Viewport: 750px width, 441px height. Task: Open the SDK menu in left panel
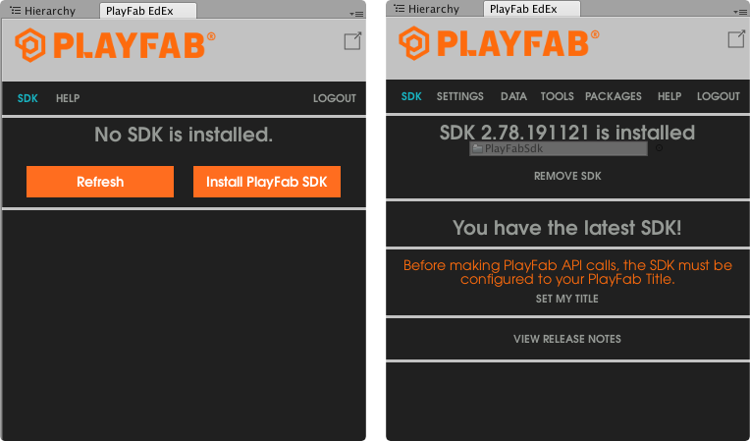coord(27,98)
